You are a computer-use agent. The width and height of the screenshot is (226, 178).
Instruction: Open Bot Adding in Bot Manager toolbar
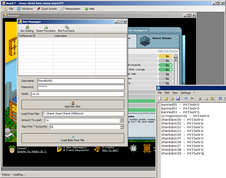click(27, 29)
